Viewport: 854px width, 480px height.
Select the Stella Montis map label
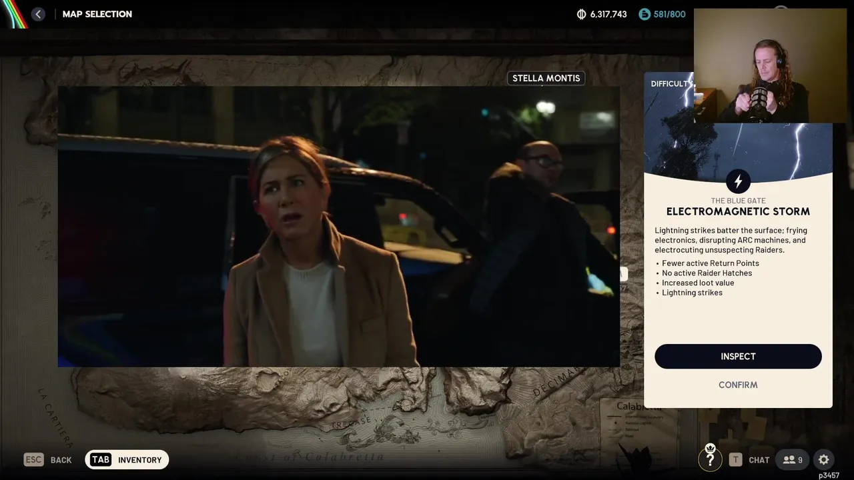click(546, 78)
